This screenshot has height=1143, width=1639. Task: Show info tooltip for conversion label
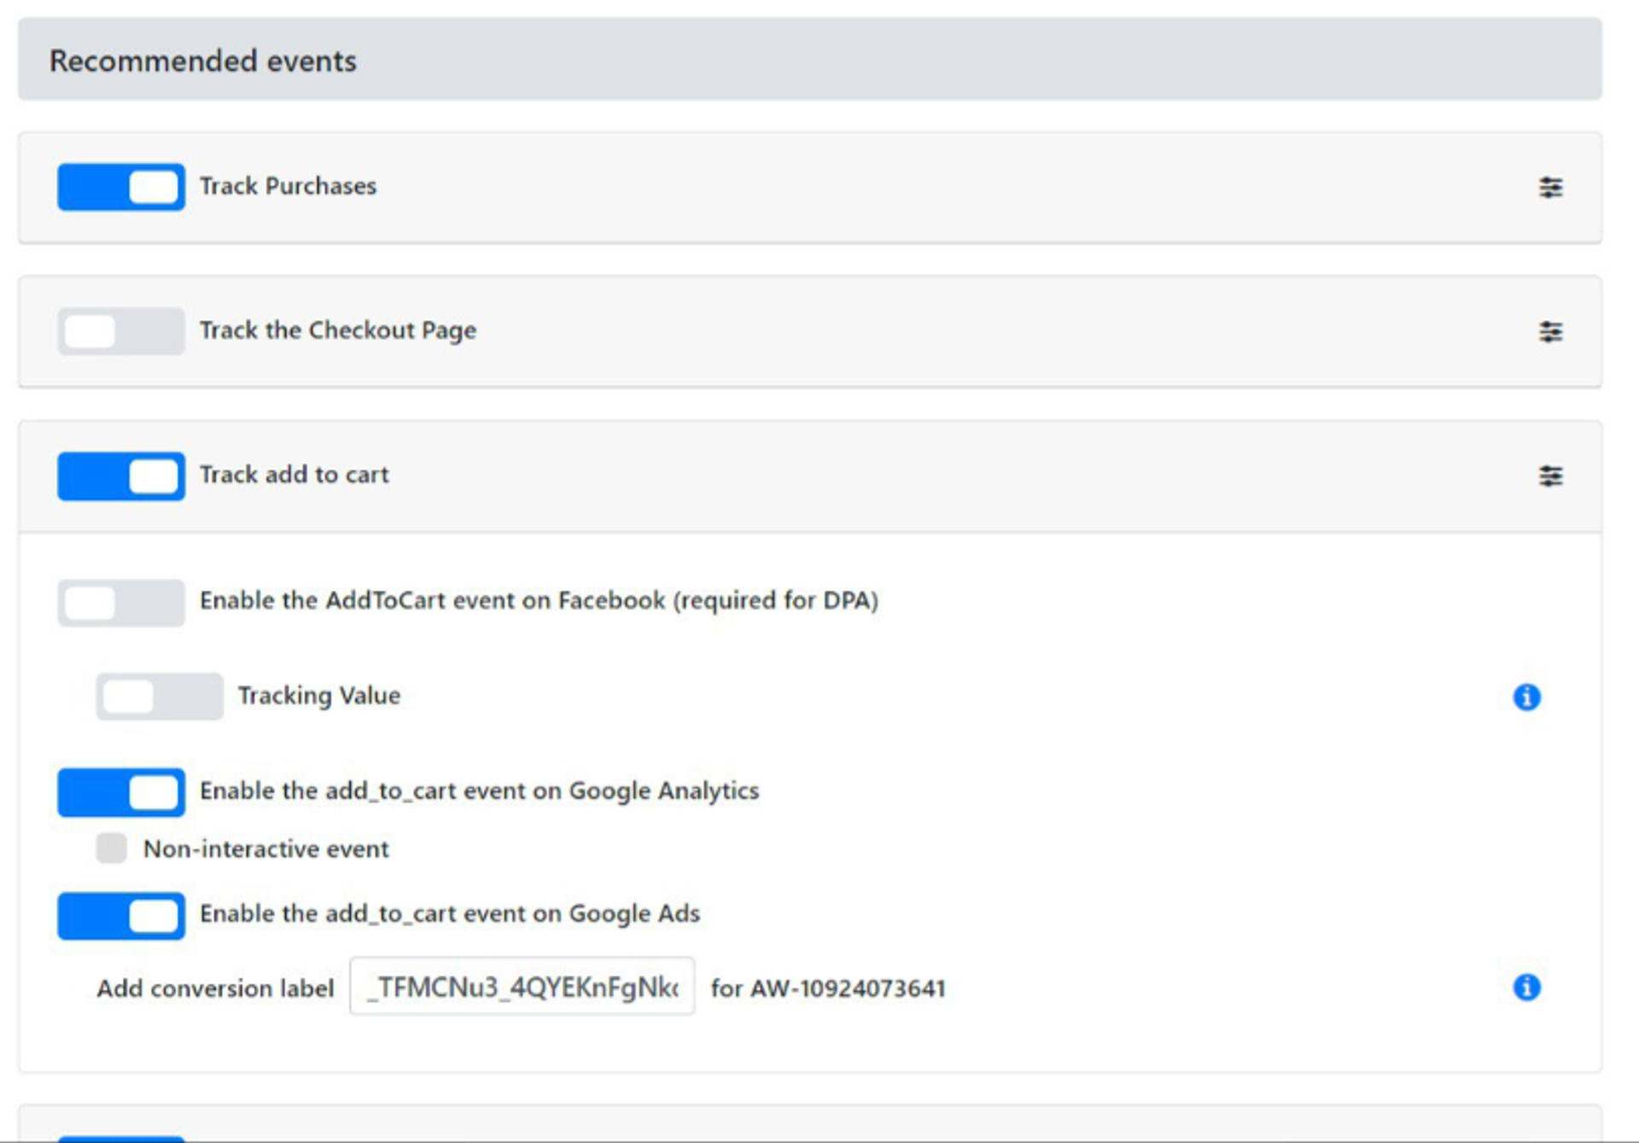[x=1526, y=987]
